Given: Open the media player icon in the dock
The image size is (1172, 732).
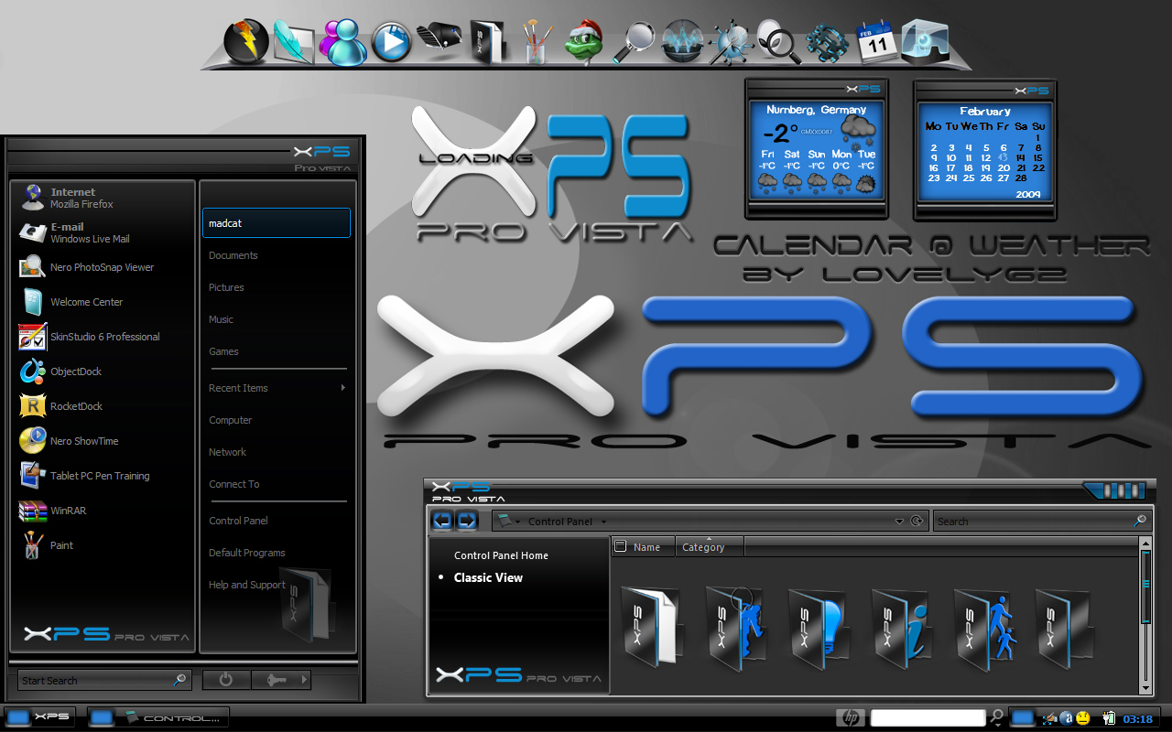Looking at the screenshot, I should pyautogui.click(x=391, y=43).
